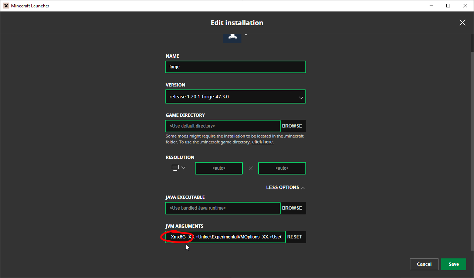Viewport: 474px width, 278px height.
Task: Maximize the Minecraft Launcher window
Action: tap(448, 6)
